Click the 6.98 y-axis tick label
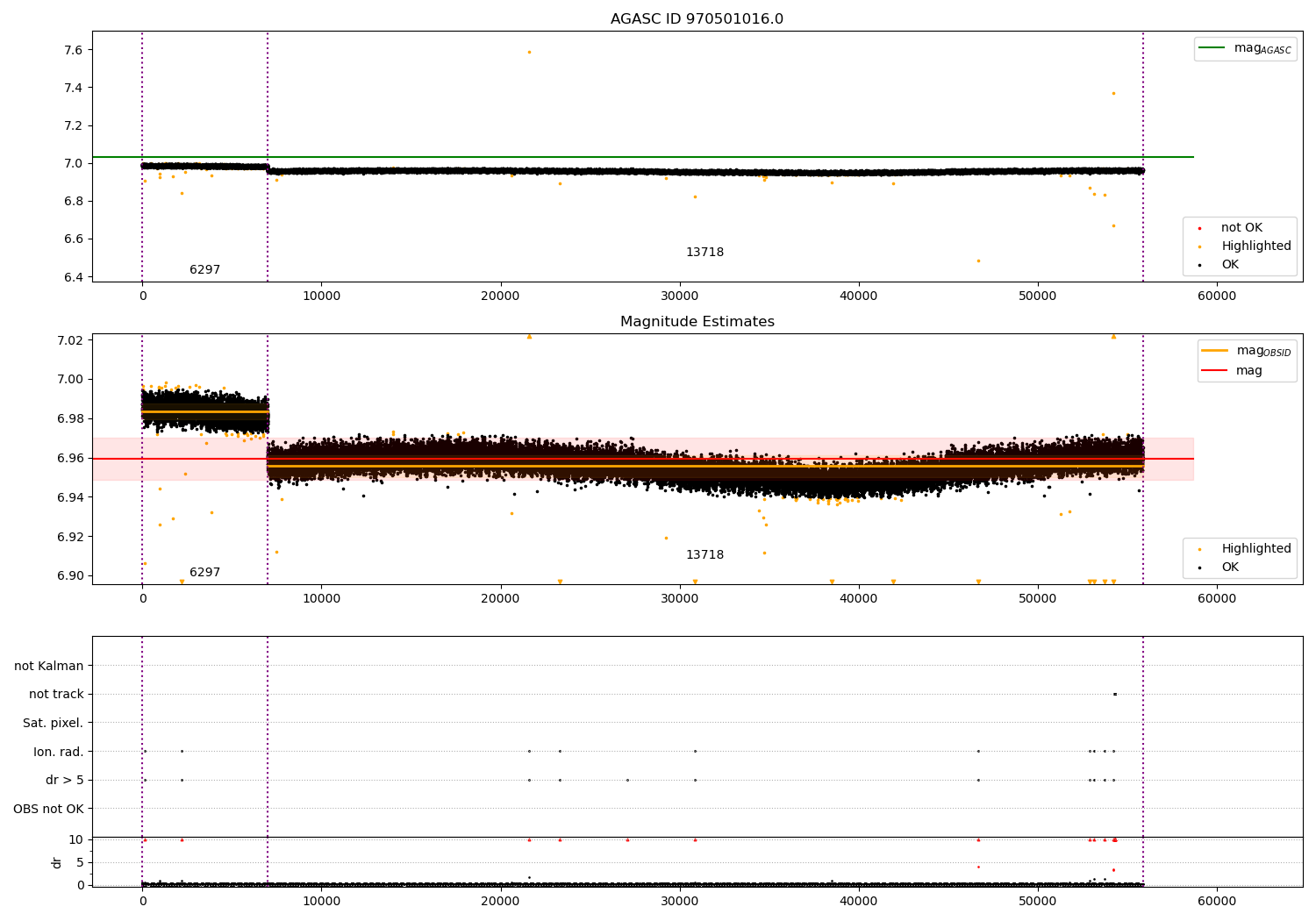The image size is (1316, 921). (69, 419)
